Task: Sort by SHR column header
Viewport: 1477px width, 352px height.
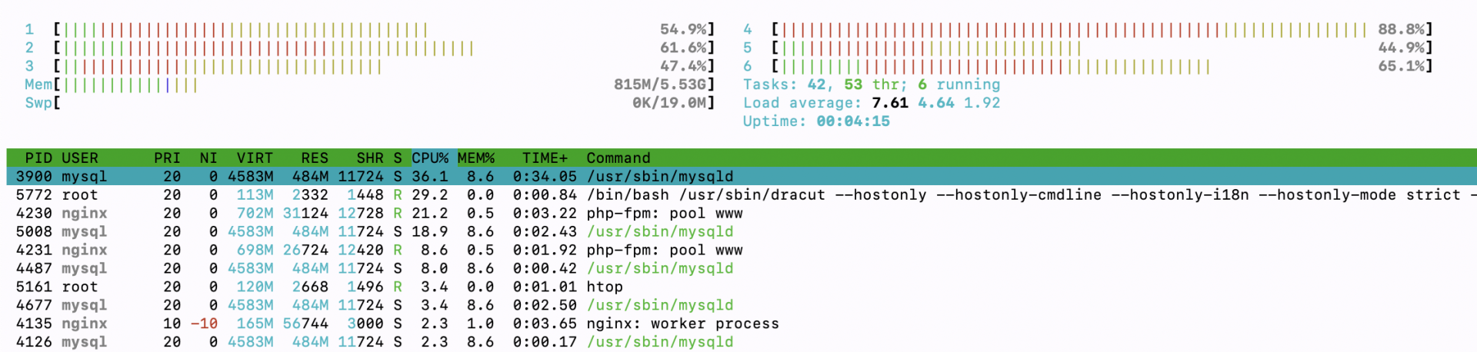Action: pos(370,158)
